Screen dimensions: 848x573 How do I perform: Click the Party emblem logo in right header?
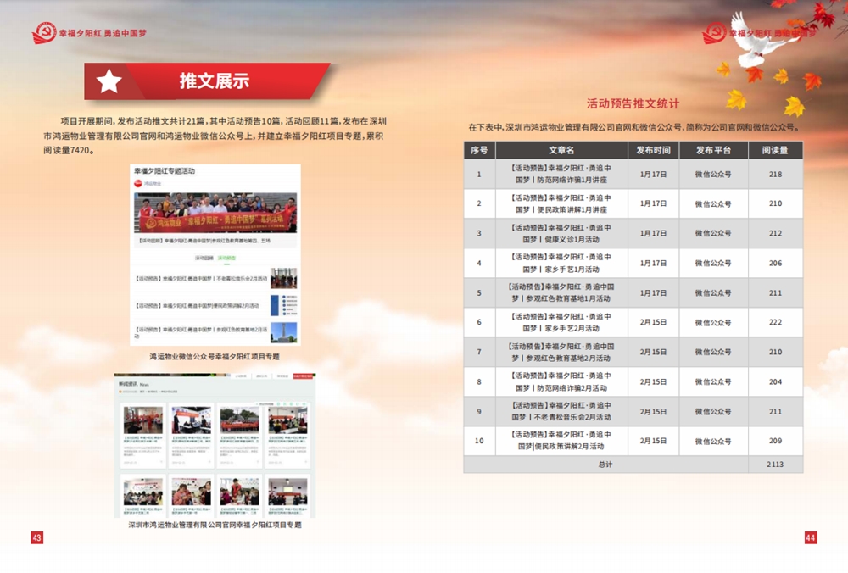coord(714,33)
